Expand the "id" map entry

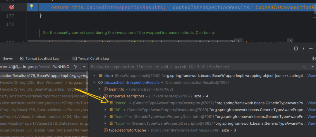tap(105, 110)
